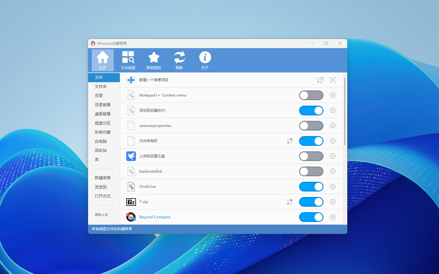Turn on the baidunetdisk toggle
This screenshot has height=274, width=439.
click(x=311, y=171)
